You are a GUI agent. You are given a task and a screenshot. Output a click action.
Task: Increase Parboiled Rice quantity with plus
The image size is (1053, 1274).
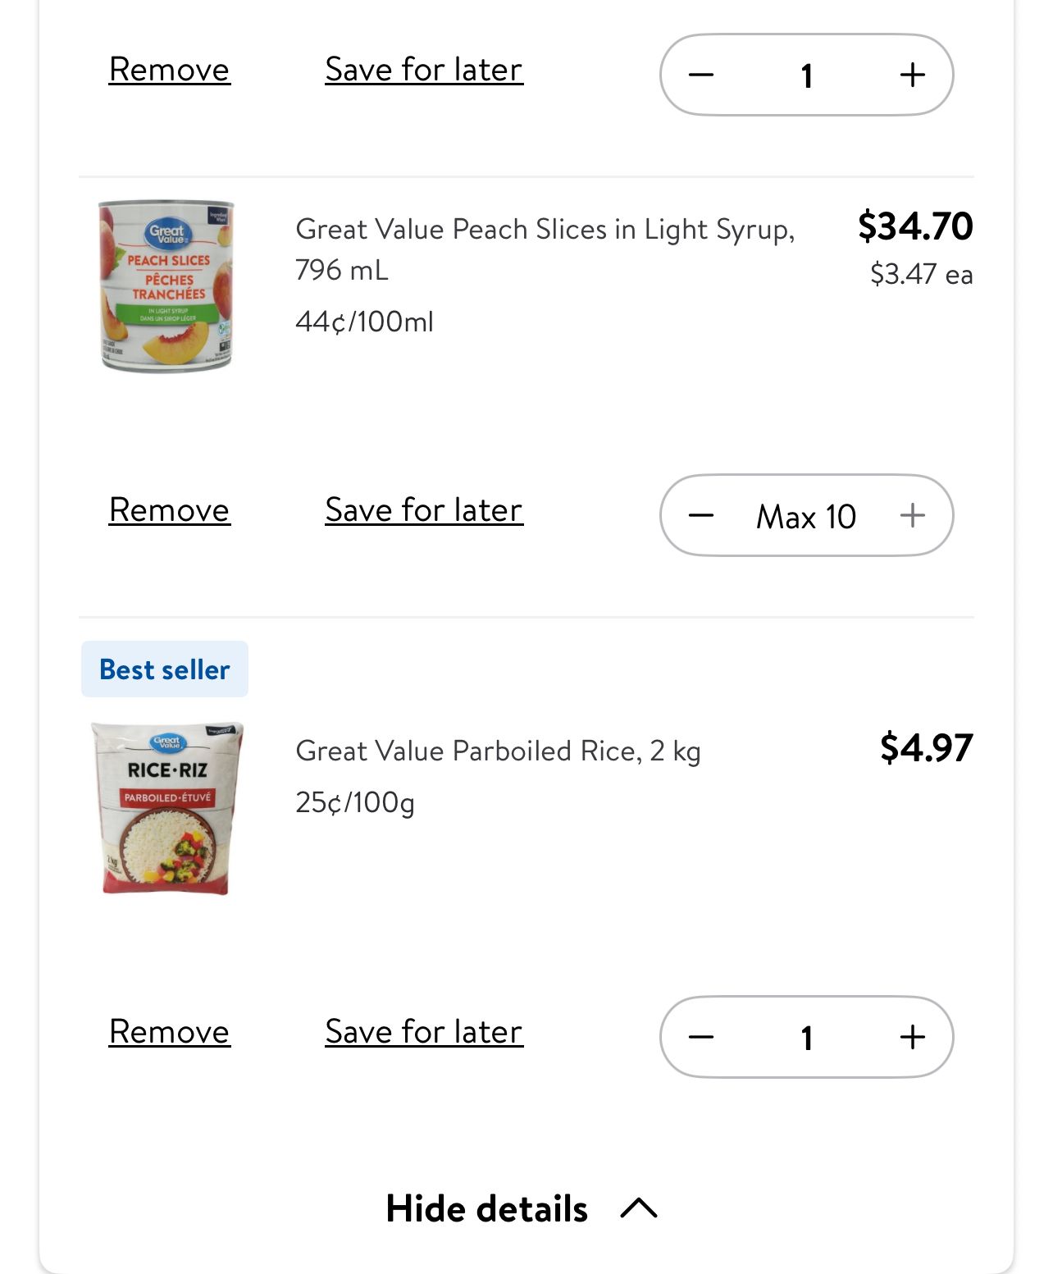point(912,1037)
